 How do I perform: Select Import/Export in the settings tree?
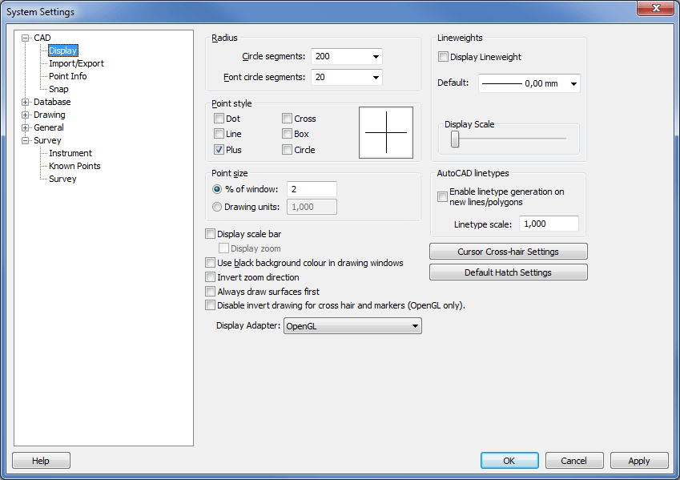[76, 63]
